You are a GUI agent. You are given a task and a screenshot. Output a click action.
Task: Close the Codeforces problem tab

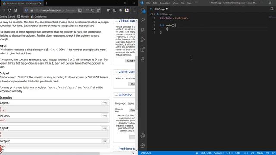tap(40, 3)
